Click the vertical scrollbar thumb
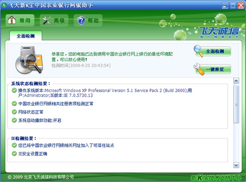The height and width of the screenshot is (182, 246). [x=236, y=105]
